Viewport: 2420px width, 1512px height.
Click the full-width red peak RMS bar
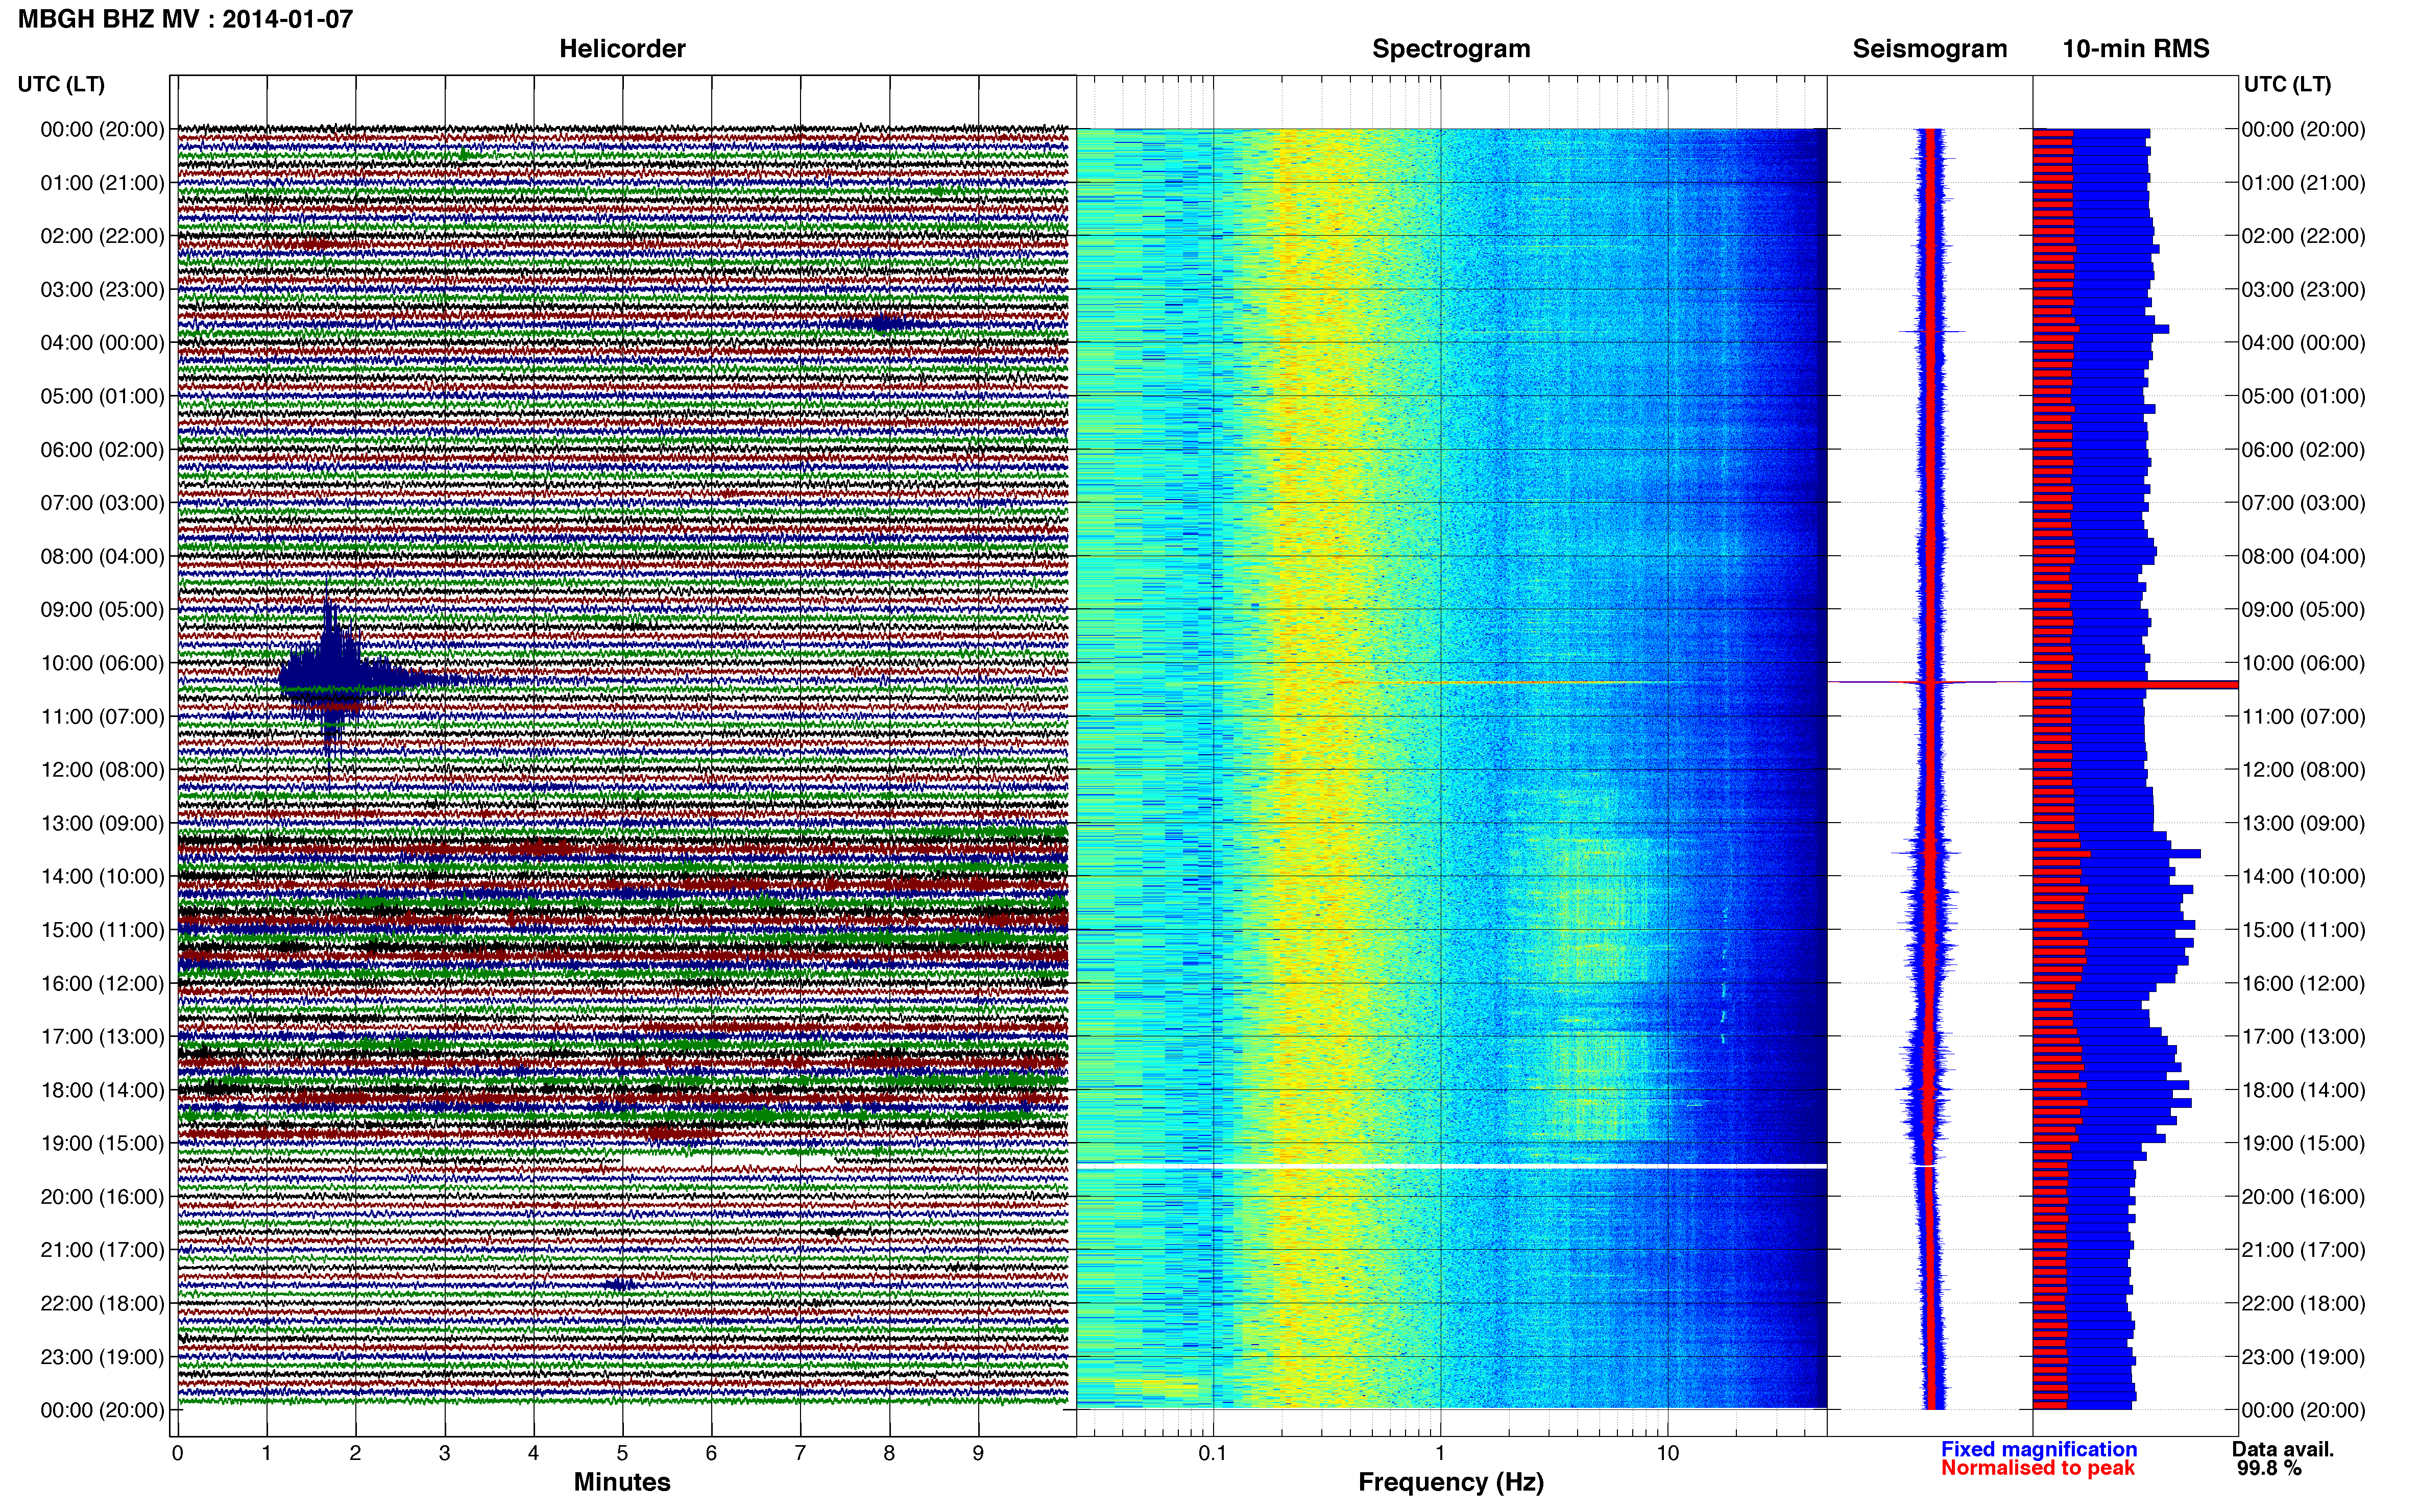click(x=2135, y=685)
